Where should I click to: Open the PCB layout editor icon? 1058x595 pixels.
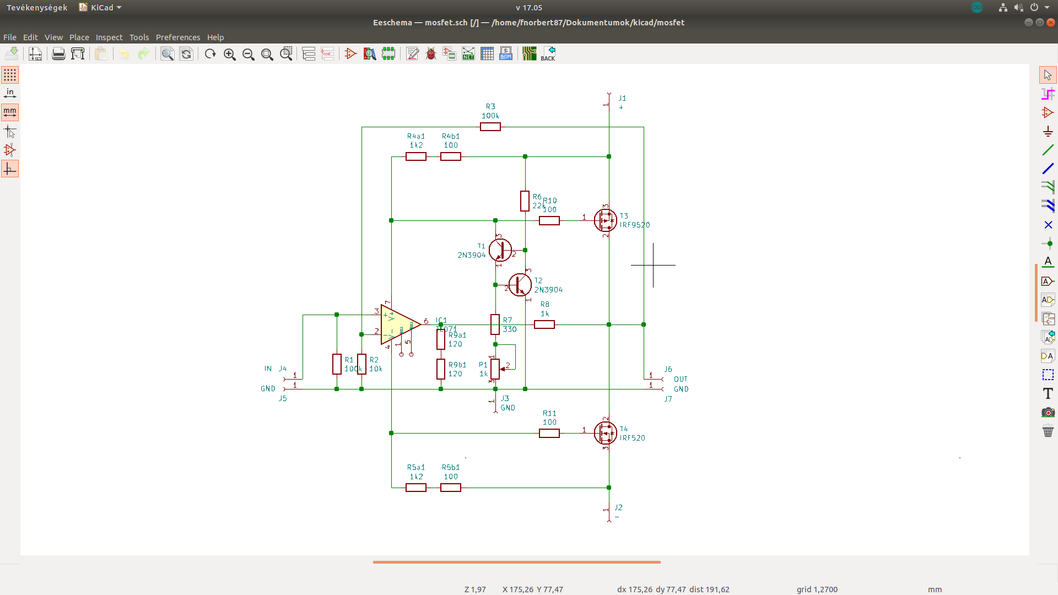click(x=529, y=53)
